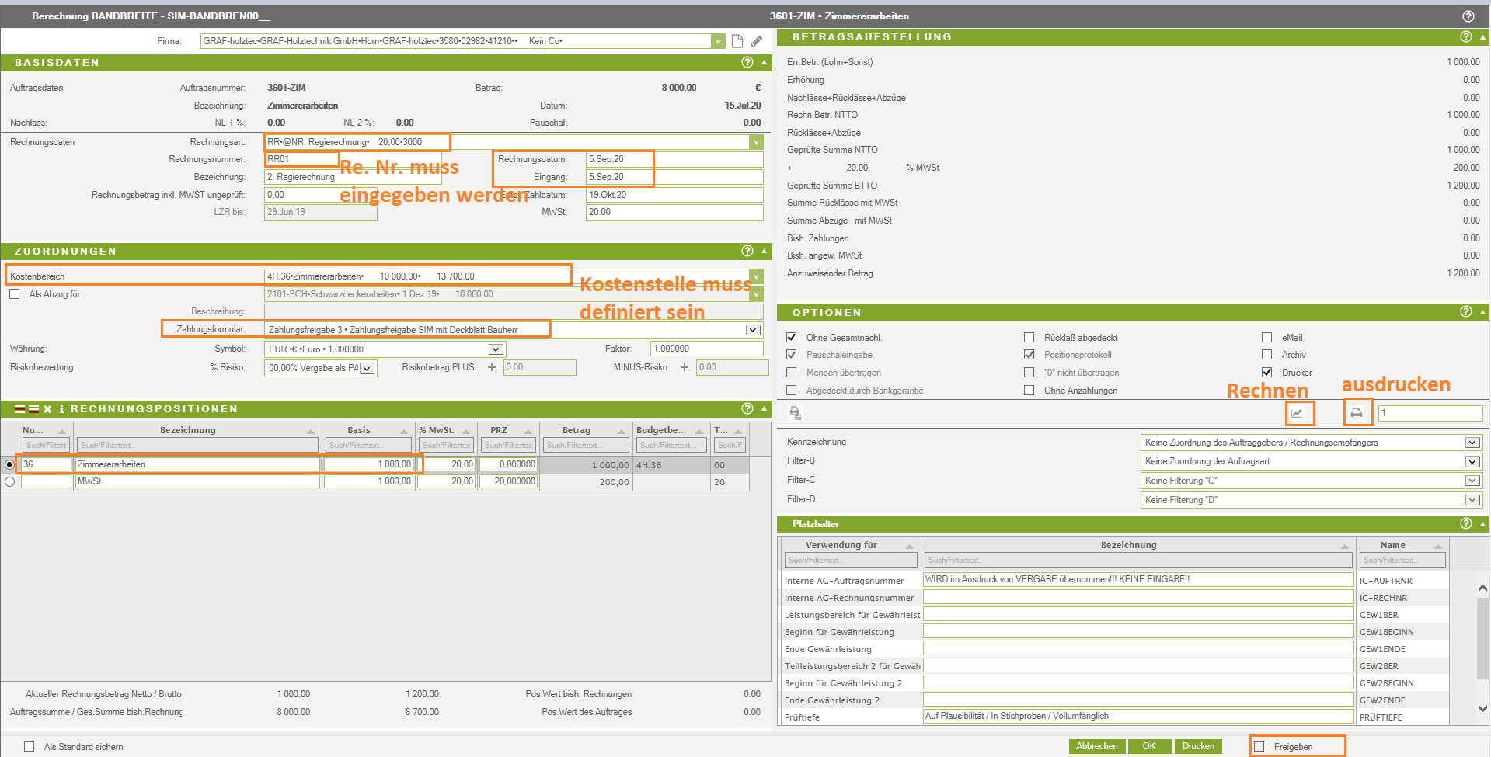Sort table by Bezeichnung column header
Screen dimensions: 1491x757
188,430
